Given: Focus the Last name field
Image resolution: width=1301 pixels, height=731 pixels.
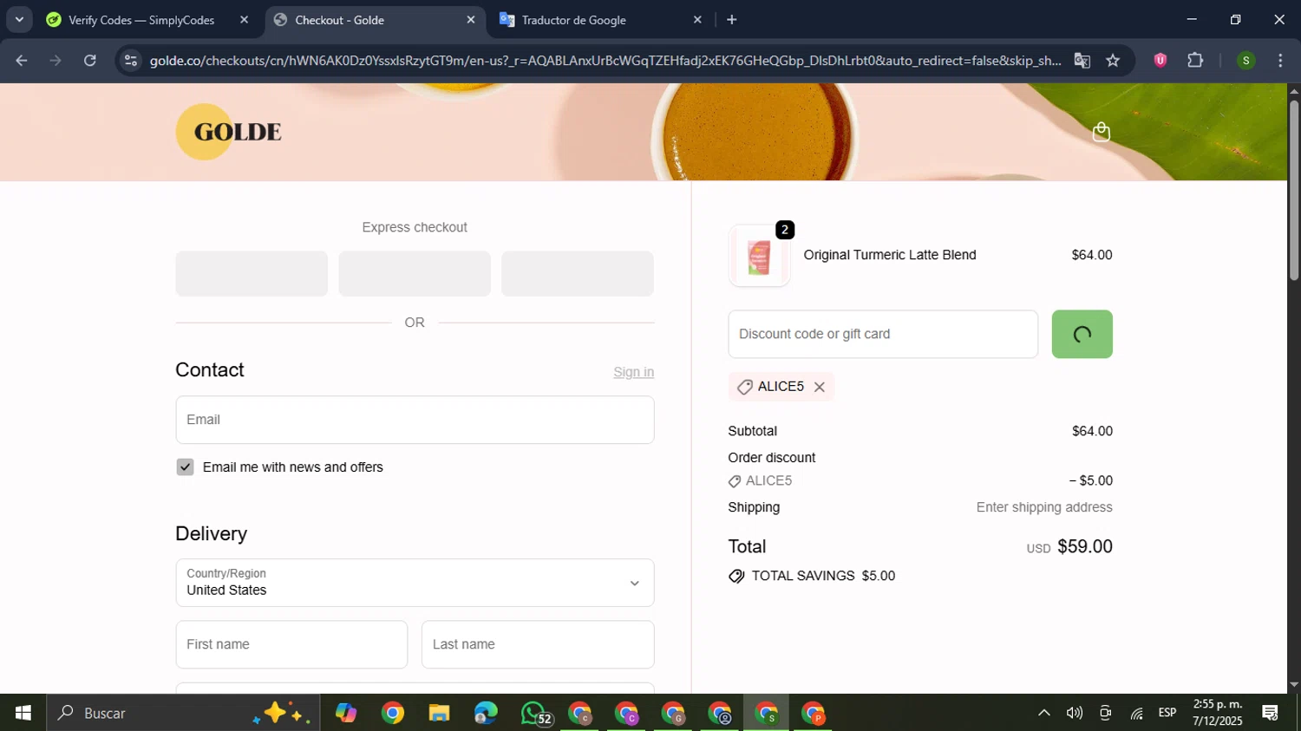Looking at the screenshot, I should click(538, 644).
